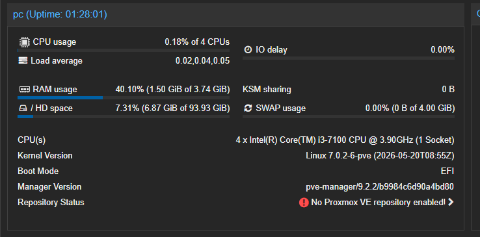Viewport: 480px width, 237px height.
Task: Click the IO delay progress bar
Action: (x=349, y=58)
